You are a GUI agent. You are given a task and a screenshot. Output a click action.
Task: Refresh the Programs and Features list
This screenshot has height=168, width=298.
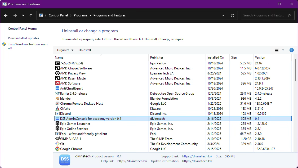(233, 15)
